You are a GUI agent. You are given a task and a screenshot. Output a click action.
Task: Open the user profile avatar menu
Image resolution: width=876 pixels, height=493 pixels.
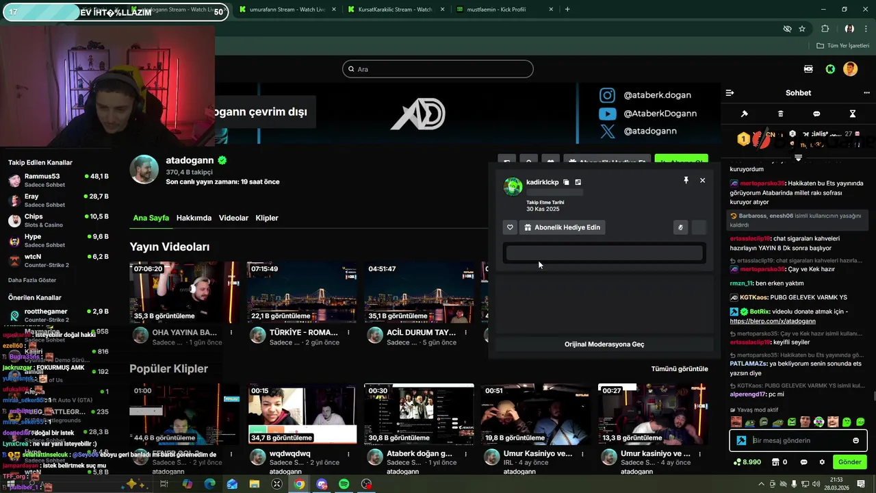coord(851,69)
